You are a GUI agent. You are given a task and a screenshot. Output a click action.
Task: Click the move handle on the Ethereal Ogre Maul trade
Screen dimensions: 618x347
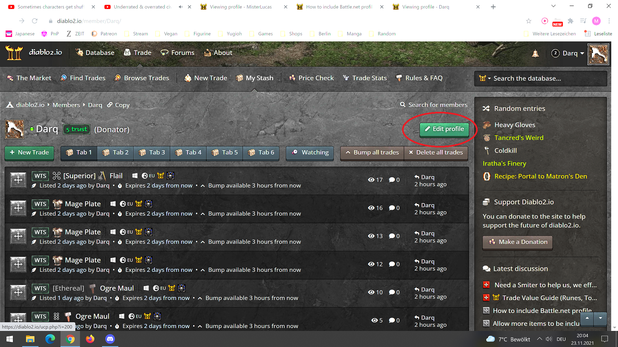18,292
